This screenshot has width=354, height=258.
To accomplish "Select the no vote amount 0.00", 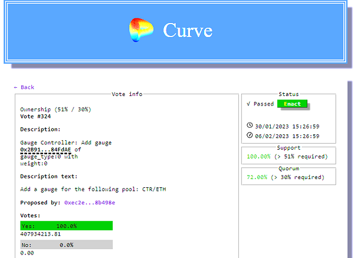I will 27,253.
